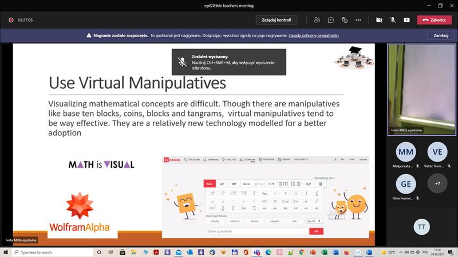This screenshot has height=257, width=458.
Task: Click the POL keyboard language indicator
Action: click(425, 252)
